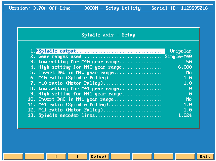
Task: Click the Version 3.78A Off-Line text
Action: click(40, 8)
